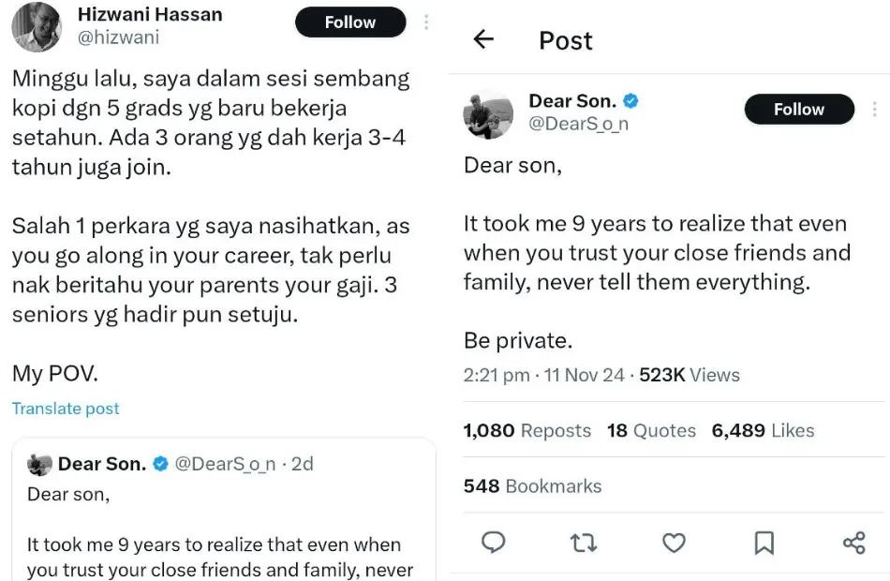Click the Translate post link
This screenshot has width=890, height=581.
click(x=66, y=409)
